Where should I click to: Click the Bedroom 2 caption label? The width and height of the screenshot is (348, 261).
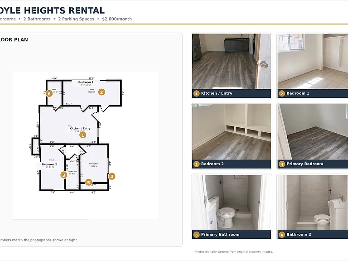[213, 164]
